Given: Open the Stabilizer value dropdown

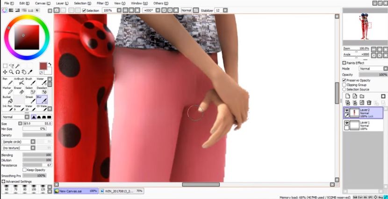Looking at the screenshot, I should click(x=225, y=10).
